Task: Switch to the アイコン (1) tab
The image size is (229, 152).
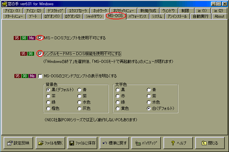Action: (12, 11)
